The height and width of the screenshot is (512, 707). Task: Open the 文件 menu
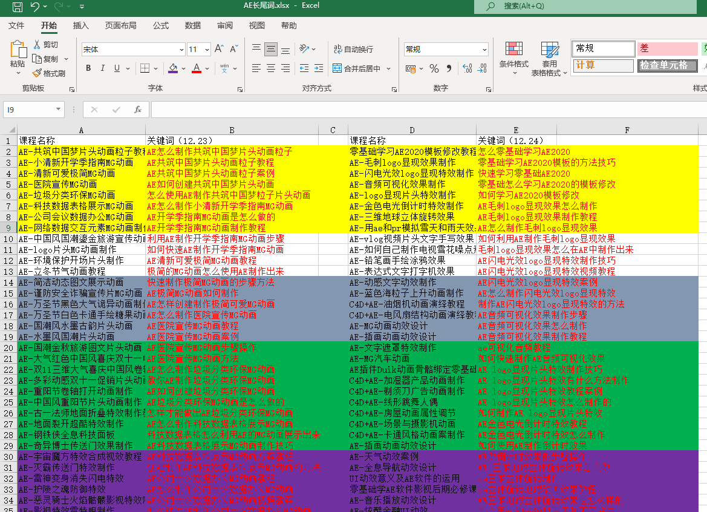(16, 25)
